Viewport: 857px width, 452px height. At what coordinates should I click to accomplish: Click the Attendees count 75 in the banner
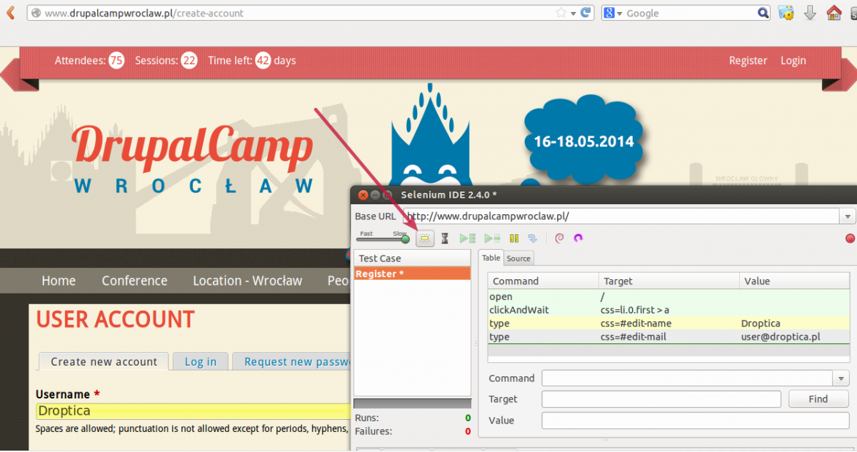point(116,61)
